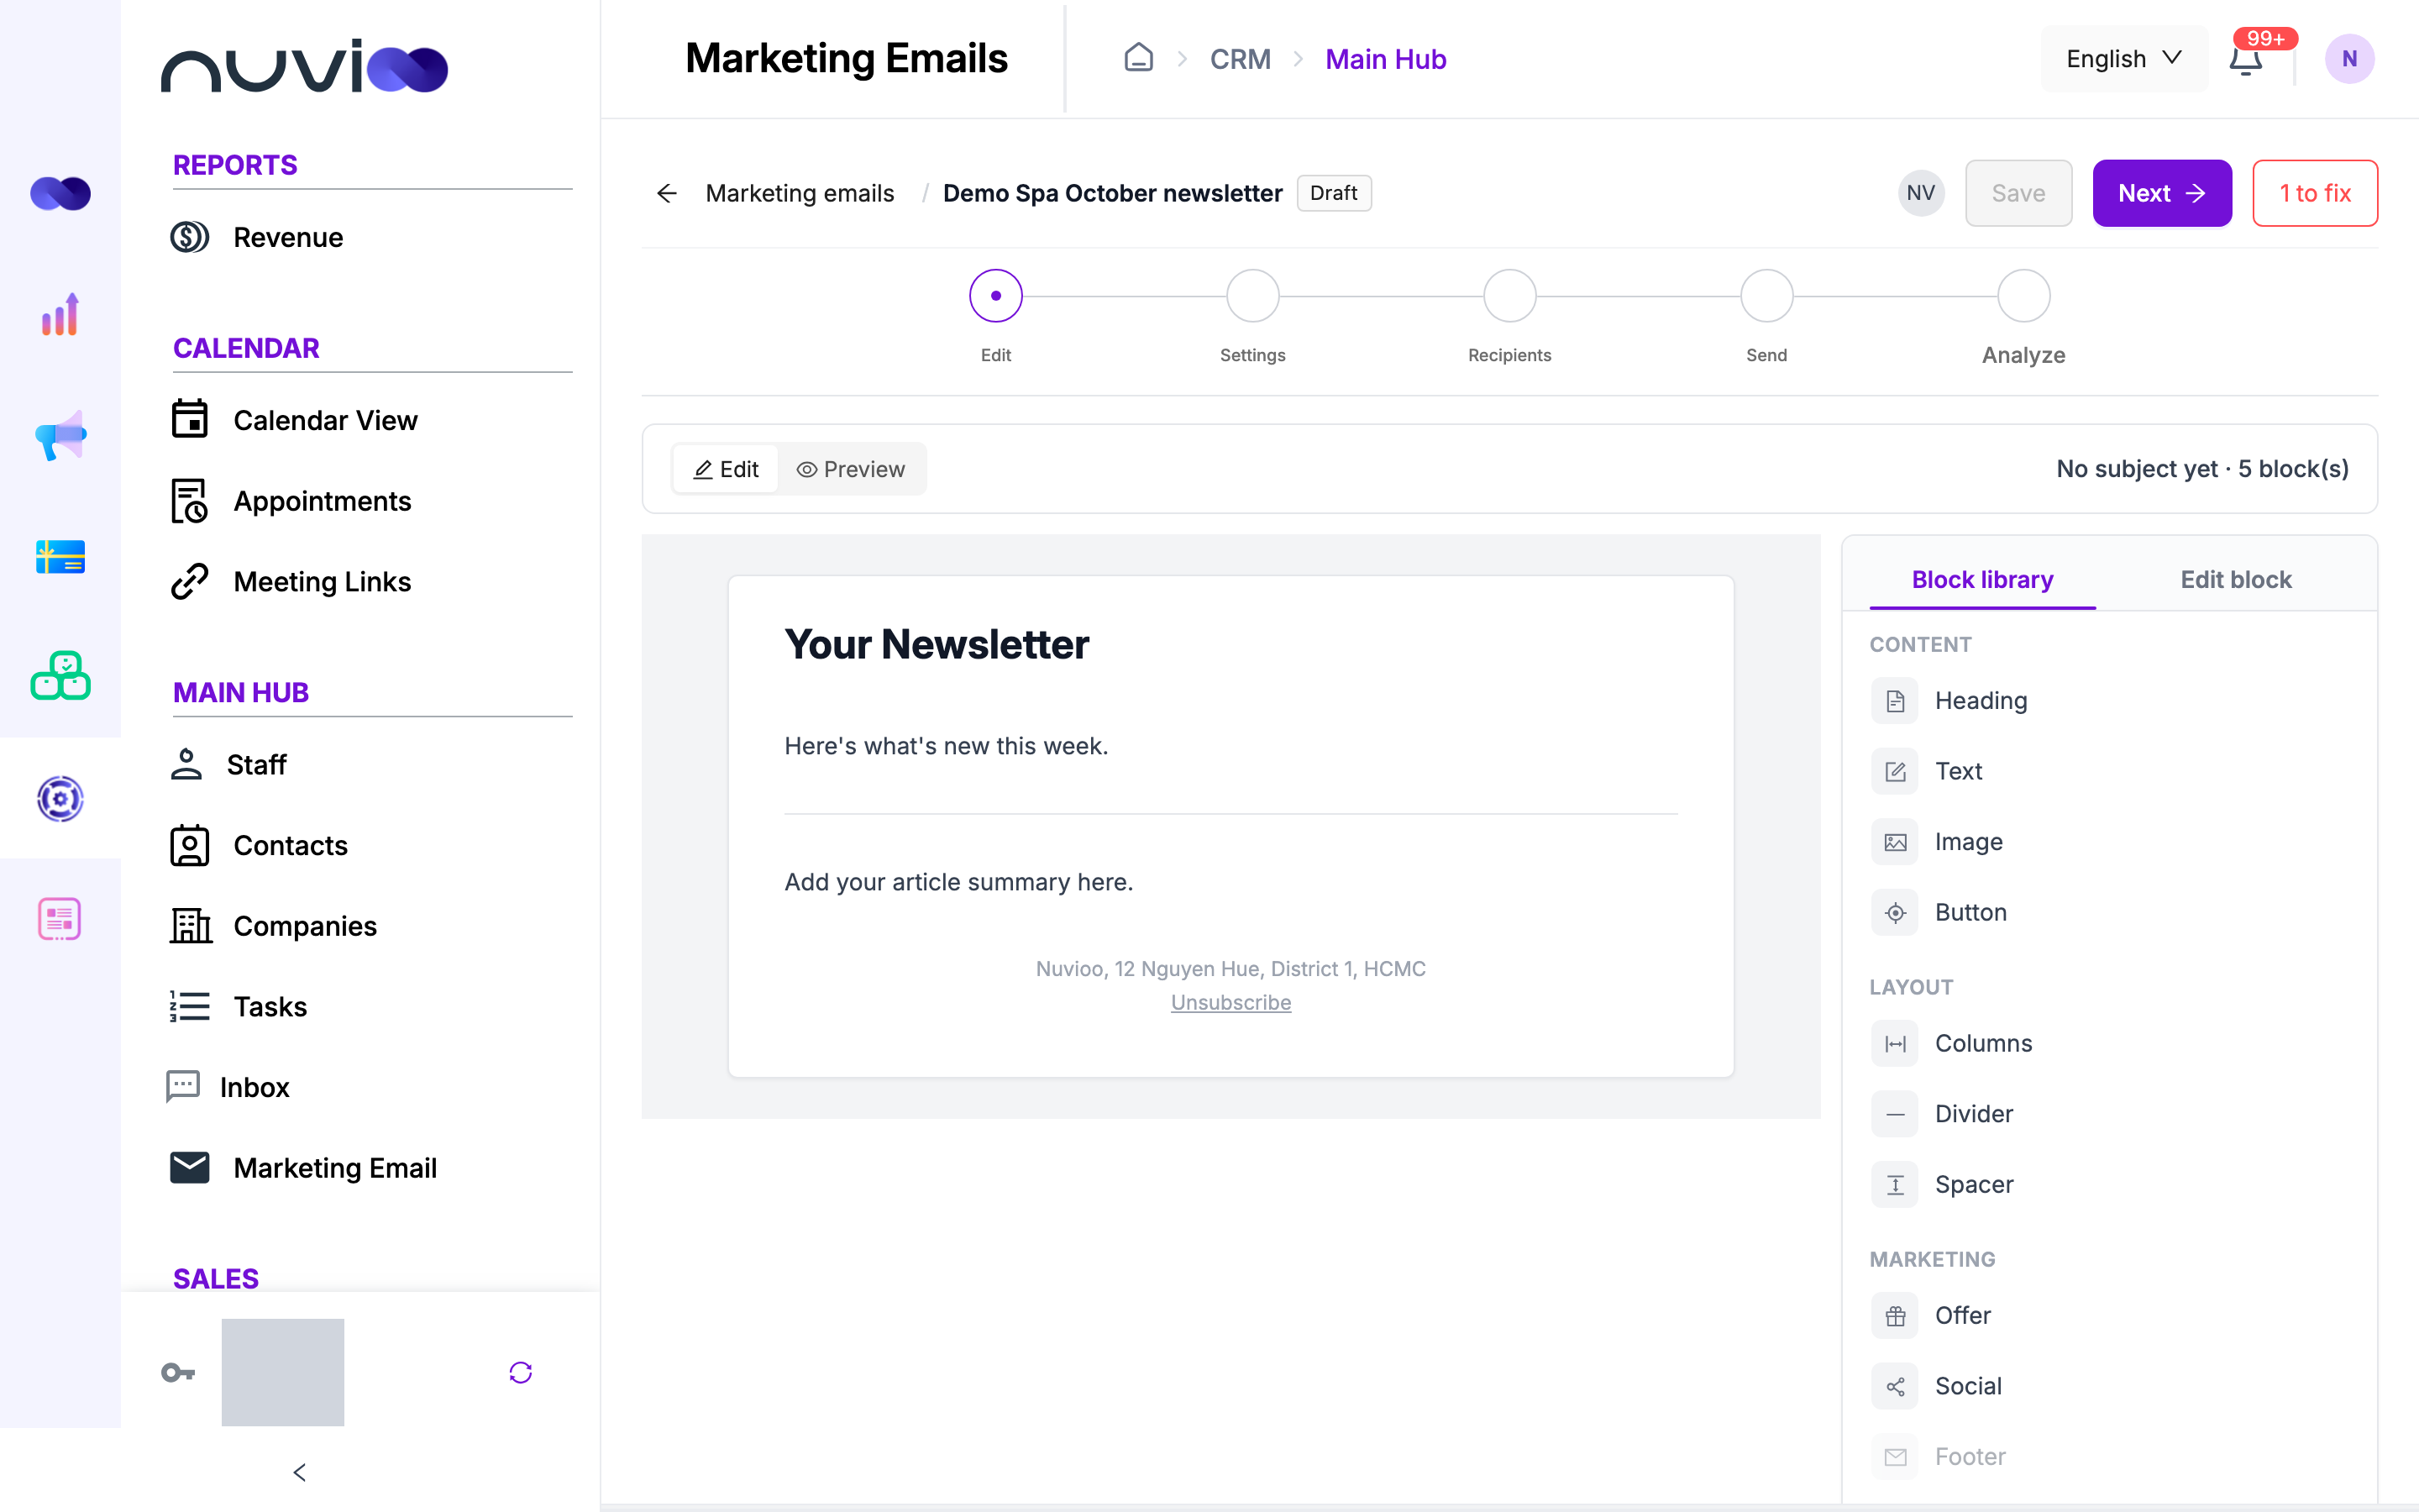Screen dimensions: 2419x1512
Task: Click the CRM breadcrumb
Action: point(1240,59)
